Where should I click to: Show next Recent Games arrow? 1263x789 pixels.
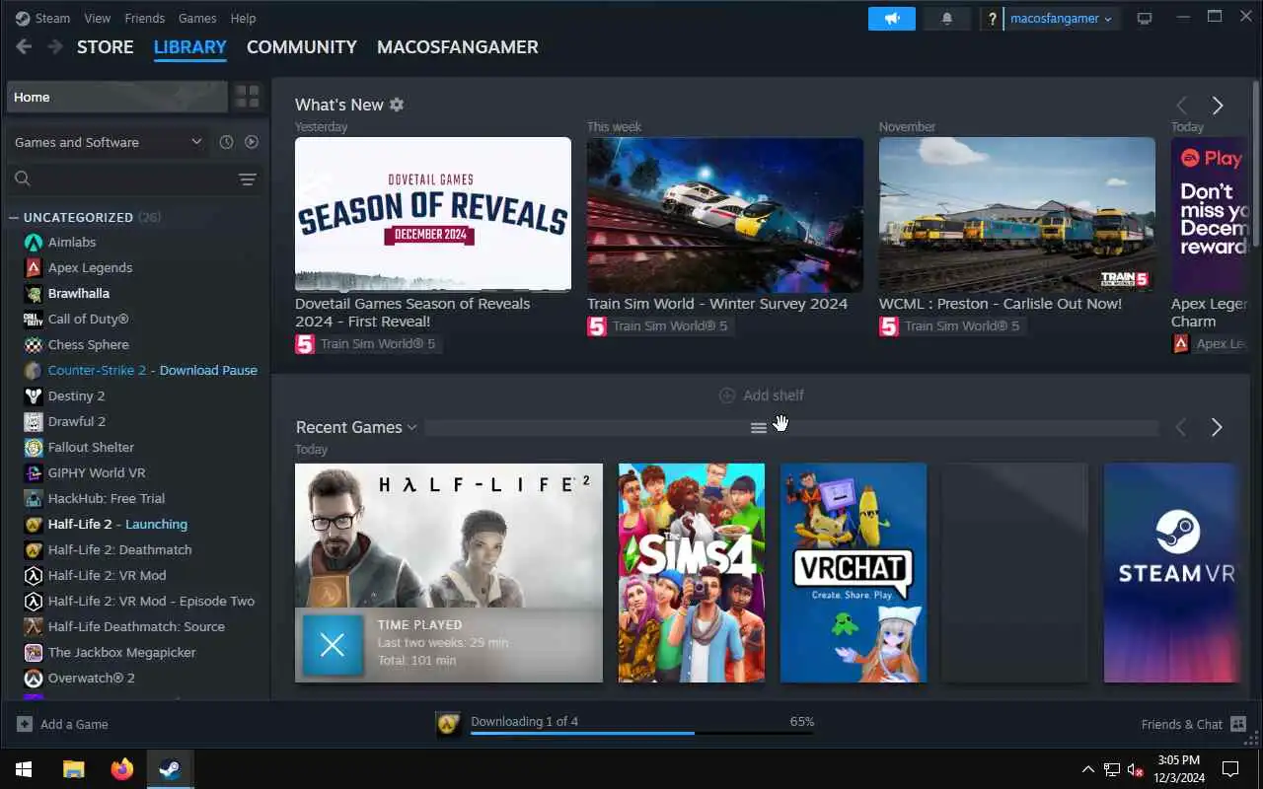[x=1217, y=427]
